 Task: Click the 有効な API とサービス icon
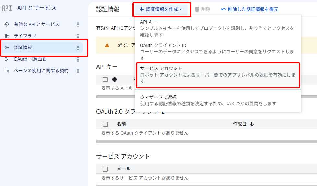[7, 24]
